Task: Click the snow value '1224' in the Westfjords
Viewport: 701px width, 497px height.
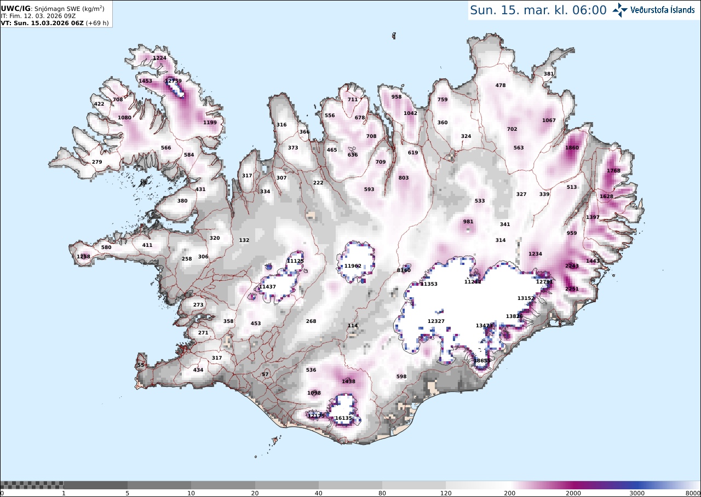Action: point(159,58)
